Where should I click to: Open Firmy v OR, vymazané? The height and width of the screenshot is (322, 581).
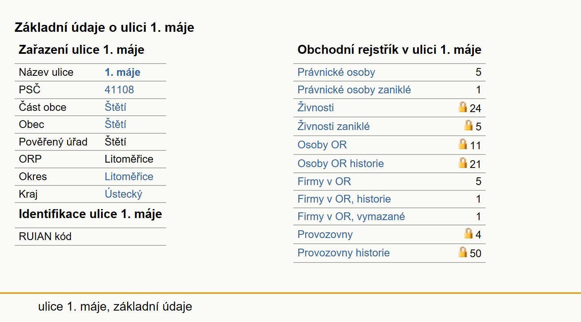351,216
